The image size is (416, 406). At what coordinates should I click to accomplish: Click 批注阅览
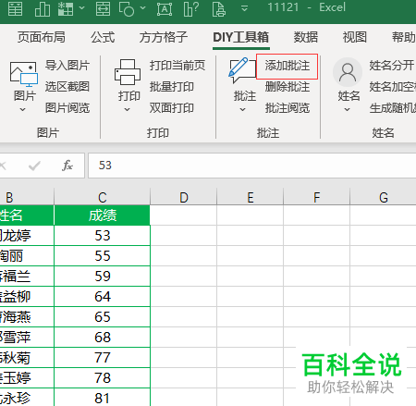pyautogui.click(x=288, y=108)
